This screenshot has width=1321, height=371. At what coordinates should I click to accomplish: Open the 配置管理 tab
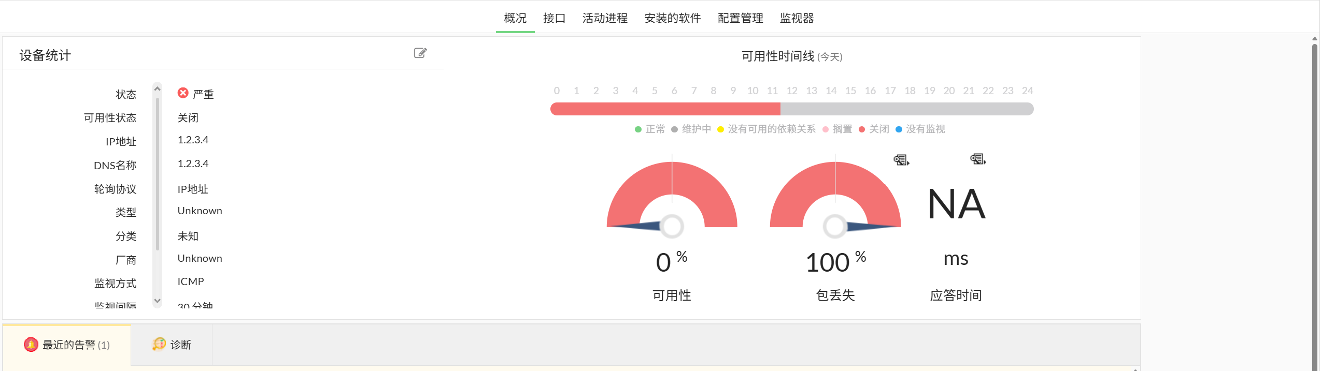tap(741, 18)
